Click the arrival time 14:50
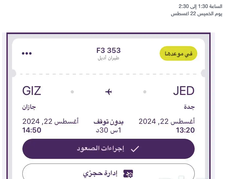 point(32,130)
